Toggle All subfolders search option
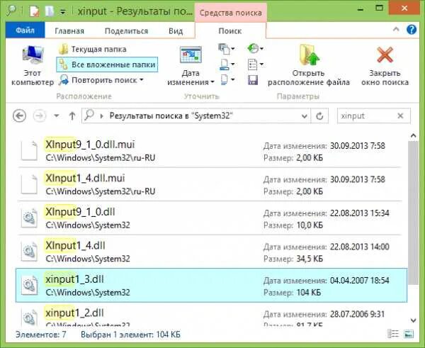The height and width of the screenshot is (348, 425). 107,64
